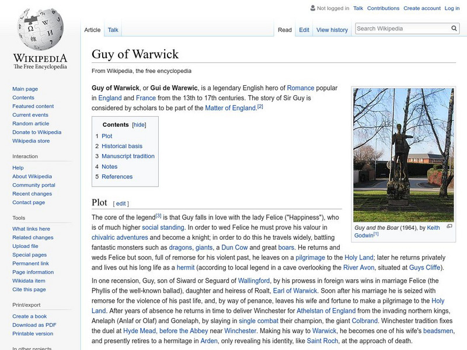
Task: Open the Wikipedia store link
Action: (x=31, y=141)
